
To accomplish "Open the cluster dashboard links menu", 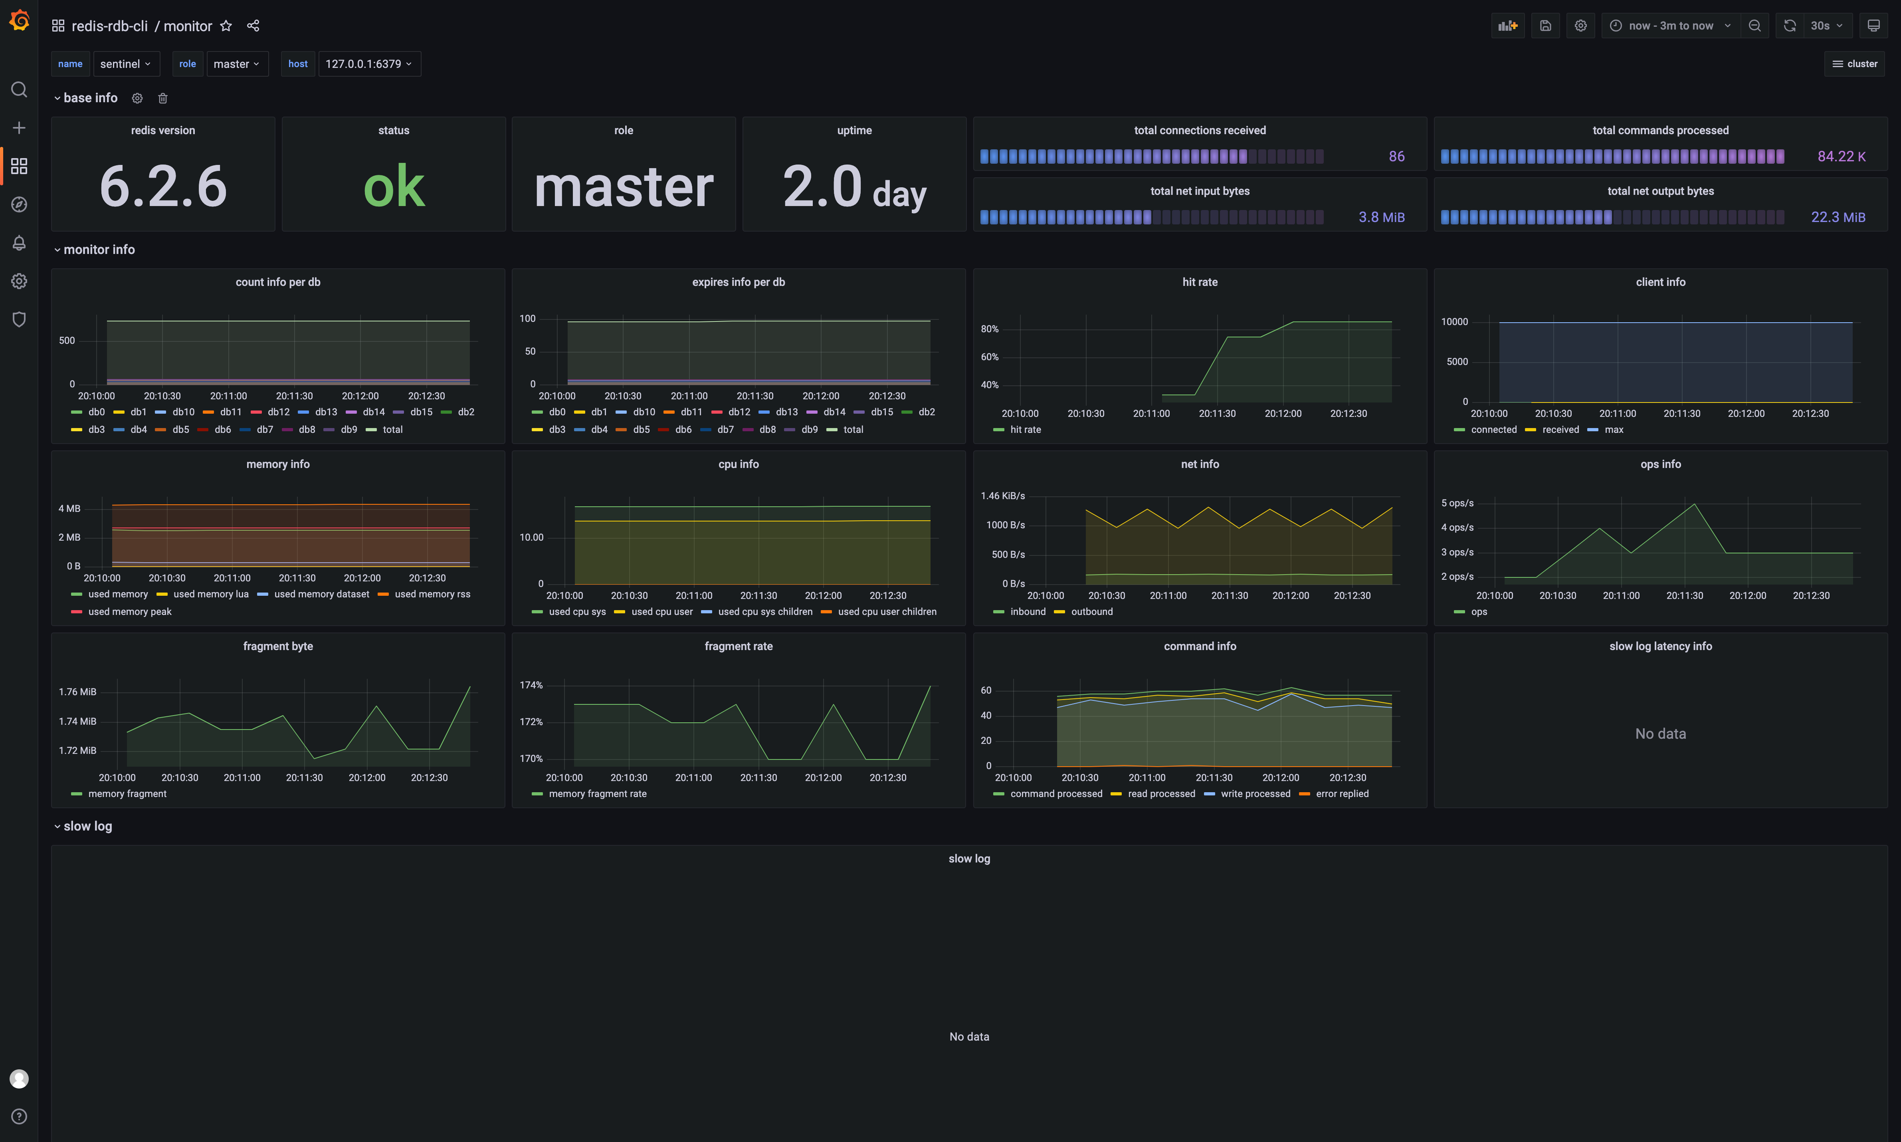I will point(1855,64).
